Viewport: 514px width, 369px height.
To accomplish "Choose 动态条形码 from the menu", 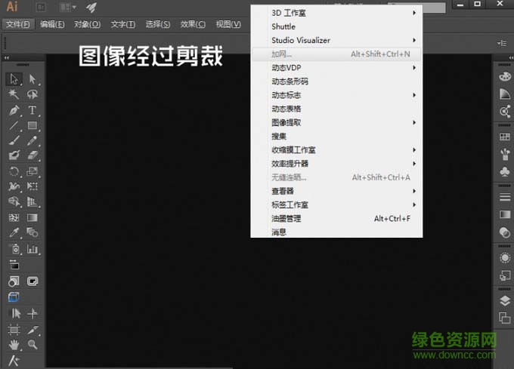I will click(x=336, y=81).
